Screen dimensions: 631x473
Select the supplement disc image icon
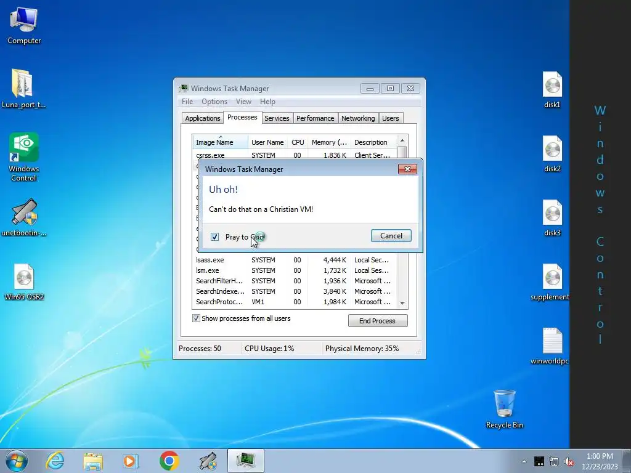550,282
